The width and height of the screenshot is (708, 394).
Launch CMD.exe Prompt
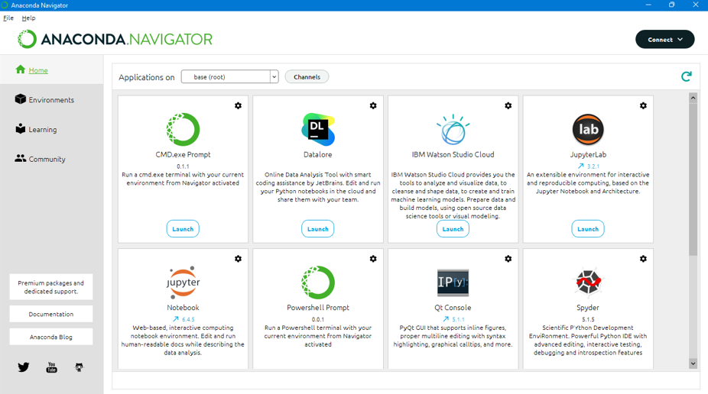(183, 229)
